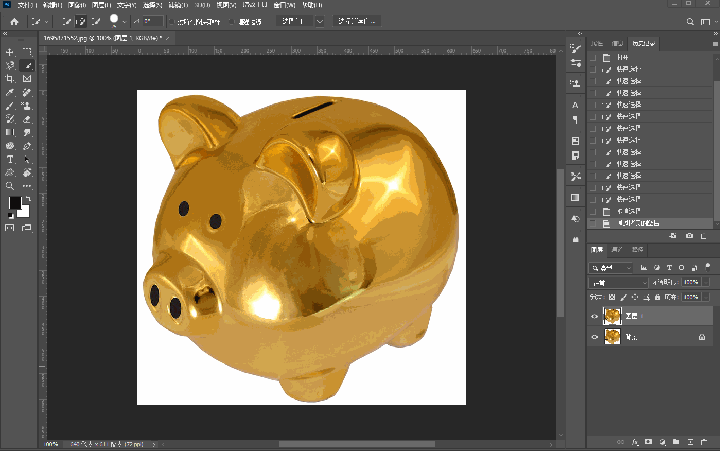Select the Gradient tool
Image resolution: width=720 pixels, height=451 pixels.
10,132
